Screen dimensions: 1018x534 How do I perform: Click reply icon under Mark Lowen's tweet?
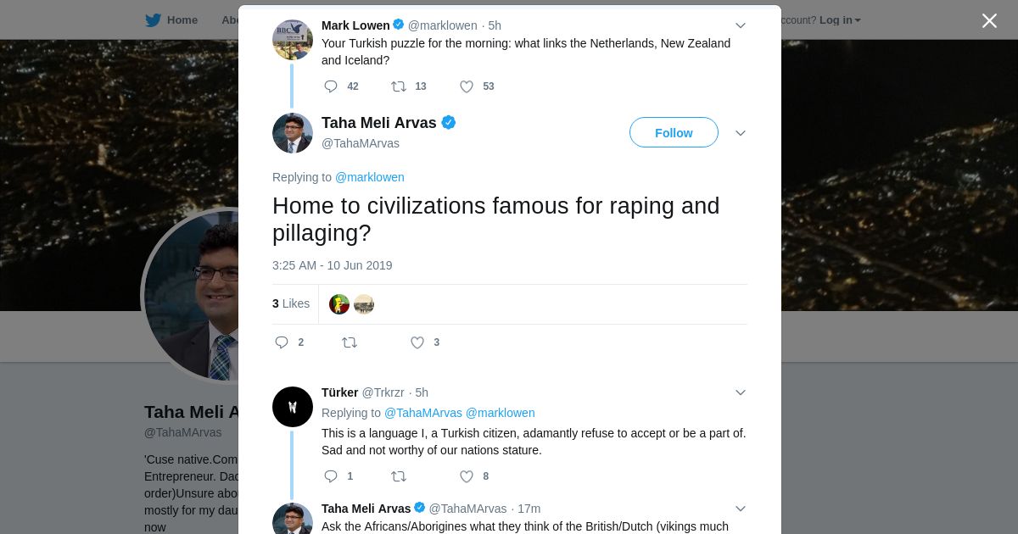(x=331, y=86)
